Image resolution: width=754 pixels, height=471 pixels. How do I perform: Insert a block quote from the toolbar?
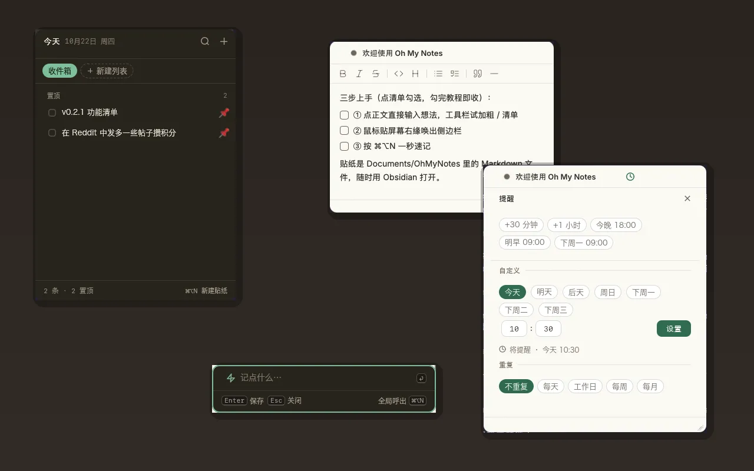(478, 74)
